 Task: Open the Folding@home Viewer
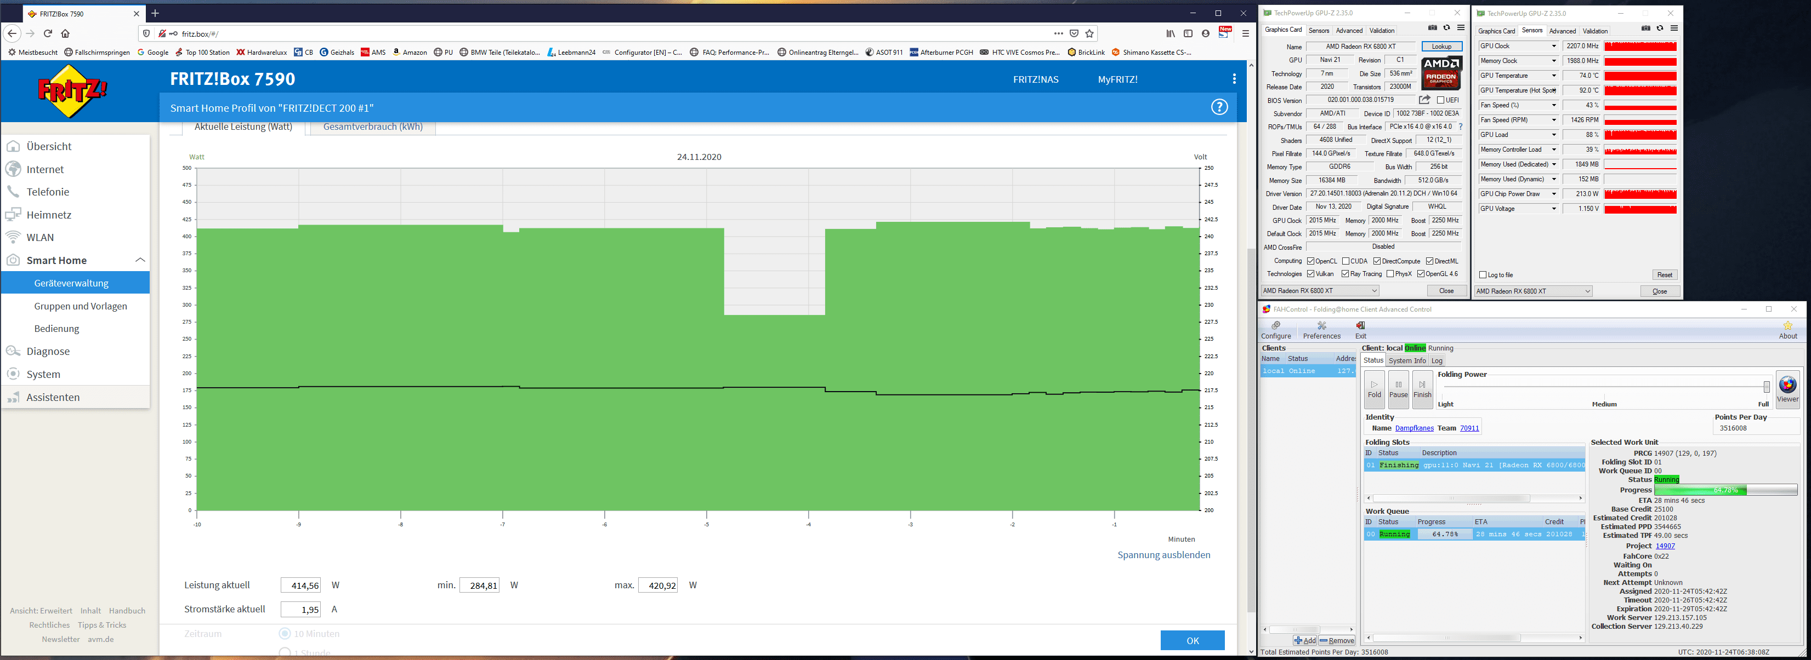tap(1787, 388)
